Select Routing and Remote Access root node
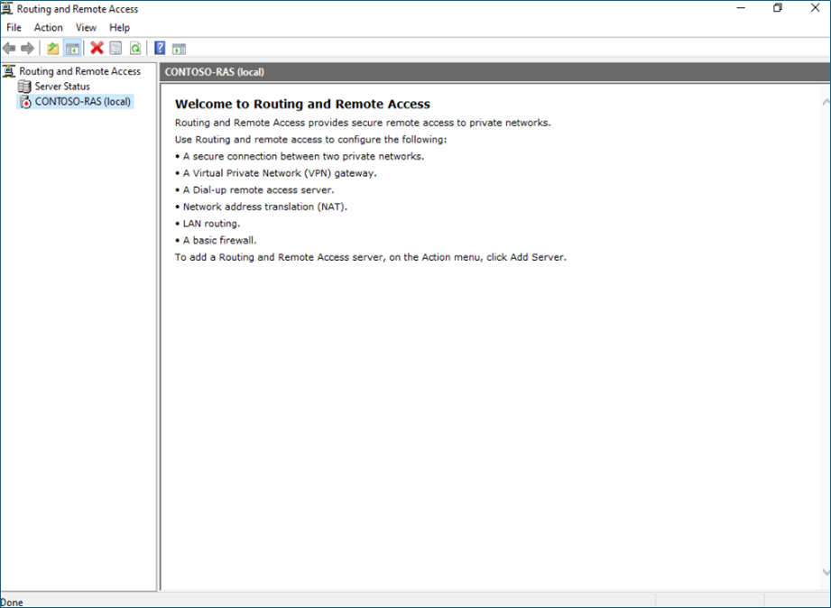The image size is (831, 608). (x=79, y=71)
